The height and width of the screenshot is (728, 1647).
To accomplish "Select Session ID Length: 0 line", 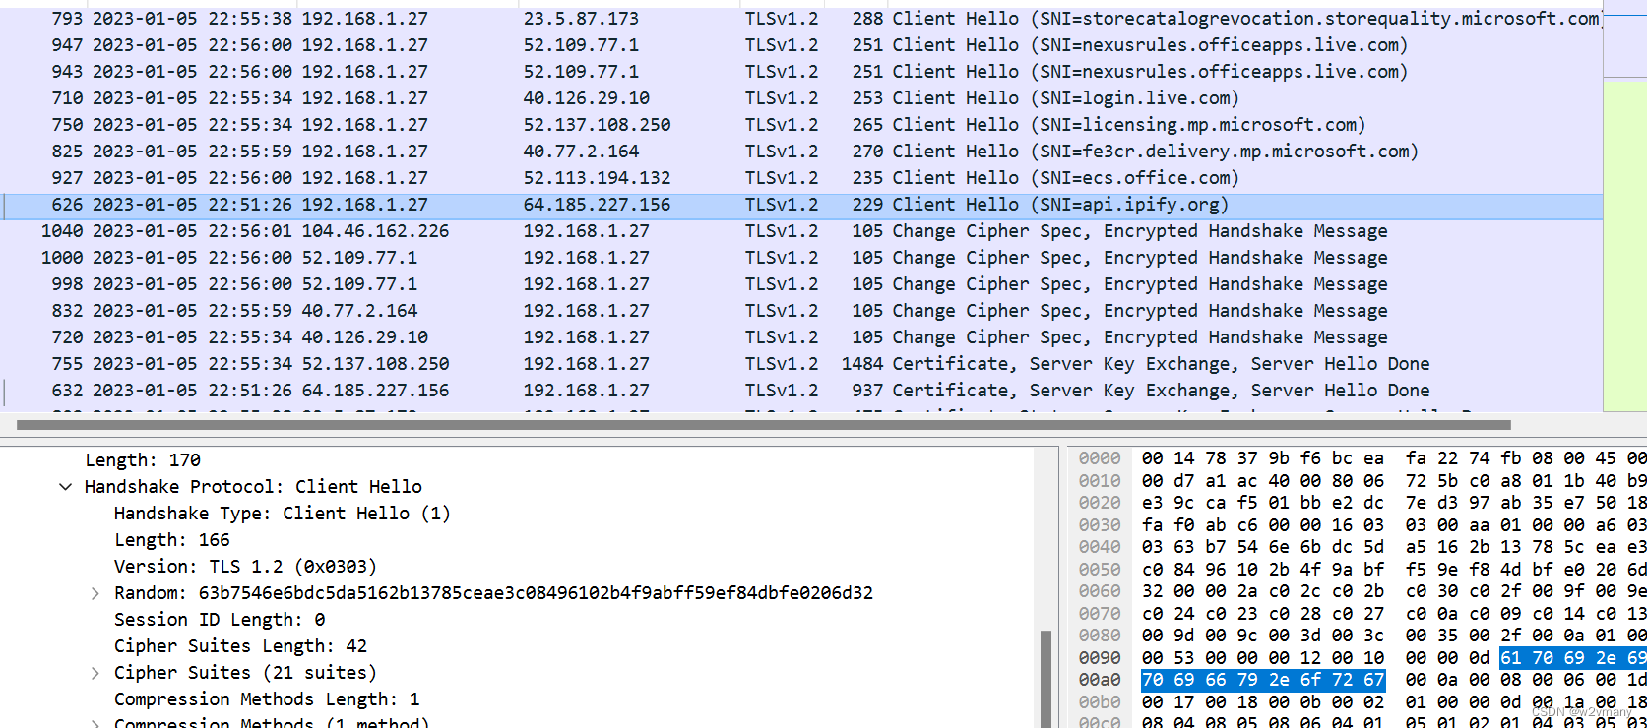I will tap(220, 620).
